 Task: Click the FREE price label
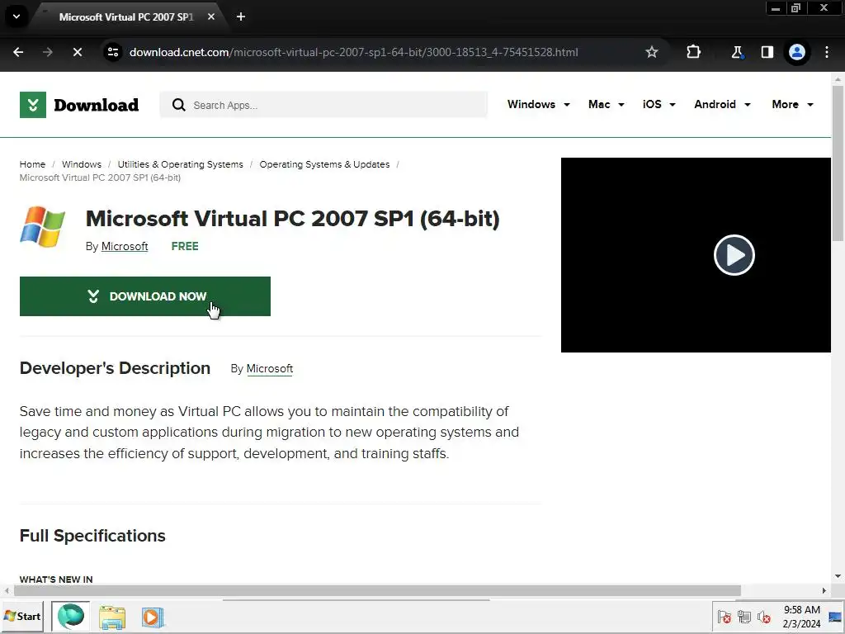[x=185, y=246]
